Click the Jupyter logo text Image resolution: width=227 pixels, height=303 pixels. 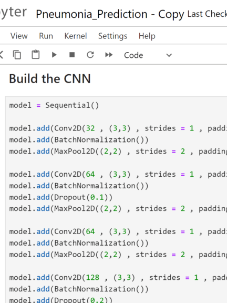coord(13,13)
